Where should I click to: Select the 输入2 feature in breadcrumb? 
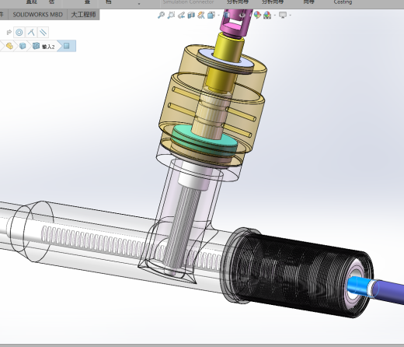tap(44, 46)
